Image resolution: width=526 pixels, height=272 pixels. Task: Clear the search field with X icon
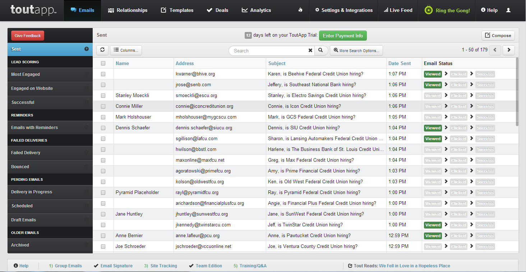click(x=310, y=51)
